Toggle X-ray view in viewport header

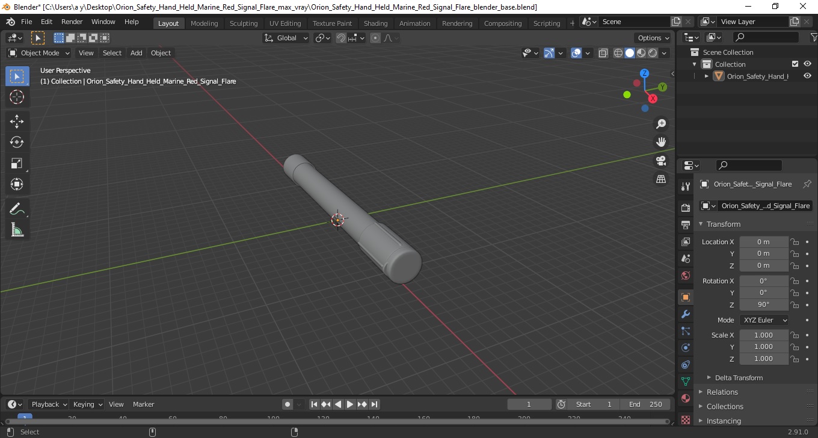[x=603, y=53]
